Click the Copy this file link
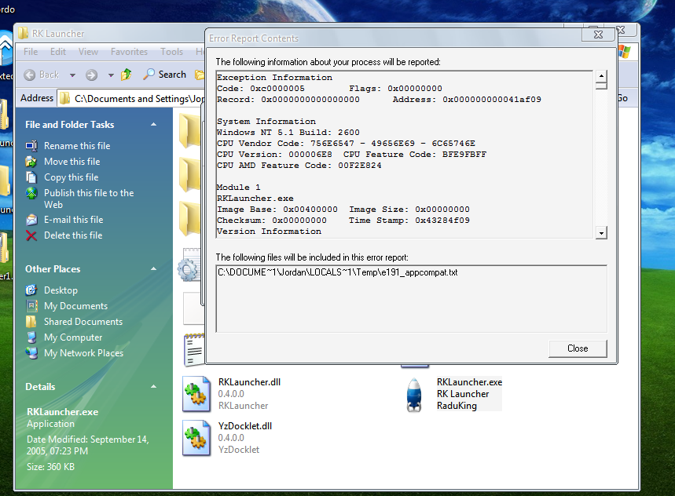This screenshot has height=496, width=675. point(71,177)
